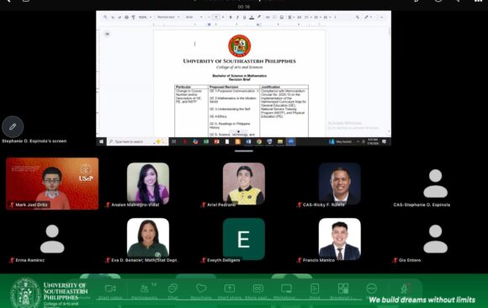Open PowerPoint from the taskbar

[216, 141]
